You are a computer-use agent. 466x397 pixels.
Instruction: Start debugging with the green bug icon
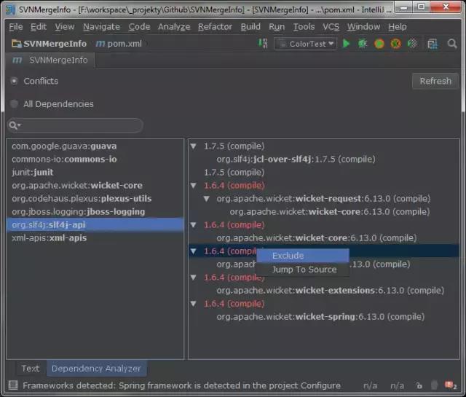coord(363,44)
